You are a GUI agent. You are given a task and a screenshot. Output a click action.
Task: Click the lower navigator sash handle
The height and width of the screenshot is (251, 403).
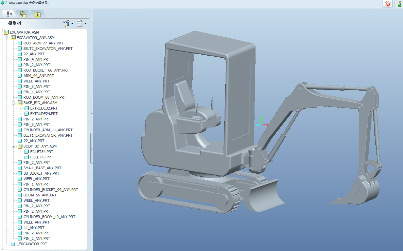[92, 149]
